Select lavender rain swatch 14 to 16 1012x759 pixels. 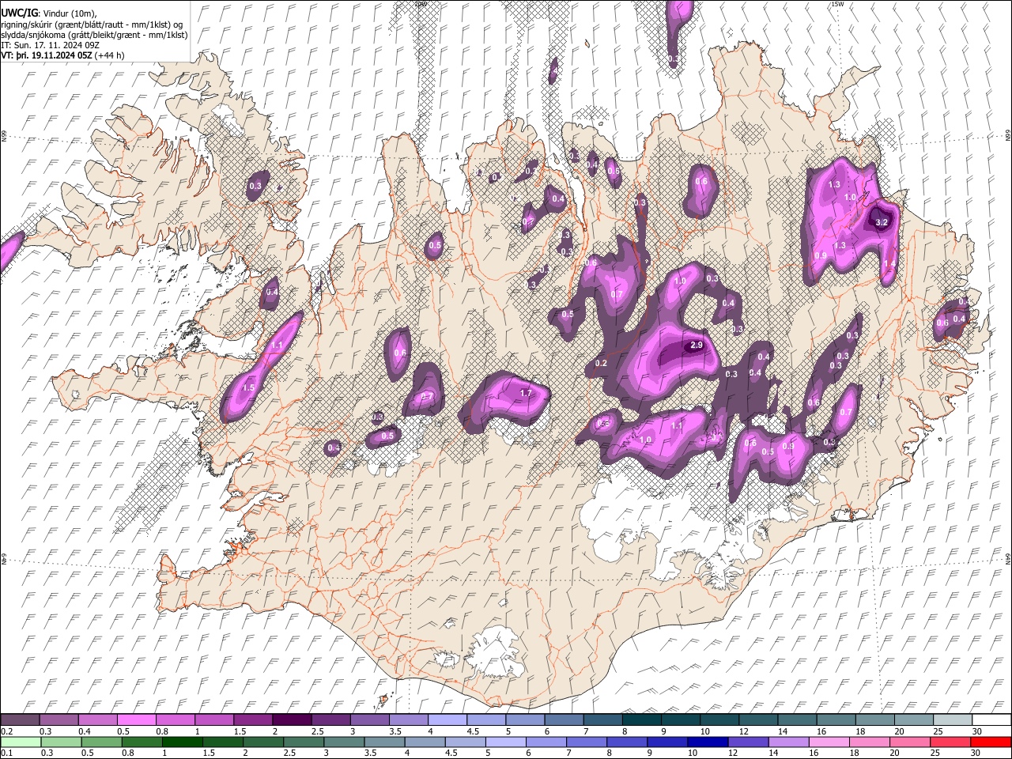coord(788,742)
